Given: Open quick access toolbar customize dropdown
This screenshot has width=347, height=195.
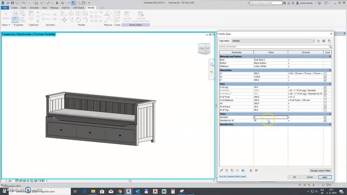Looking at the screenshot, I should [x=89, y=3].
